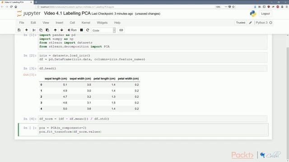Open the Cell menu
The width and height of the screenshot is (289, 162).
click(x=72, y=23)
